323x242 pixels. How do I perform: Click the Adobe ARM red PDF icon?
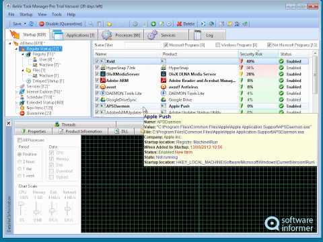tap(103, 81)
